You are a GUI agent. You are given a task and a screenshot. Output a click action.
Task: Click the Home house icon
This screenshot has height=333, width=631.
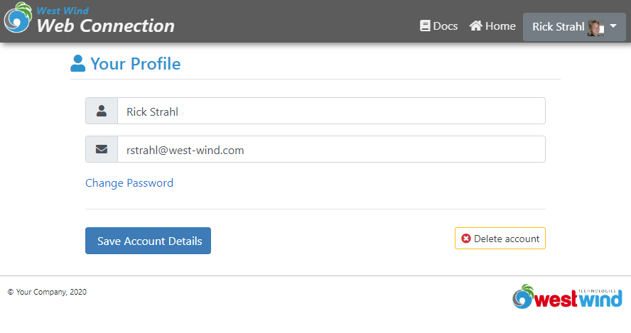click(475, 26)
